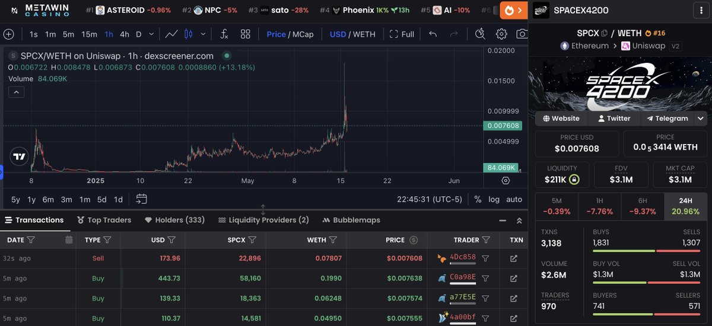Toggle log scale on chart
The height and width of the screenshot is (326, 712).
[x=494, y=200]
